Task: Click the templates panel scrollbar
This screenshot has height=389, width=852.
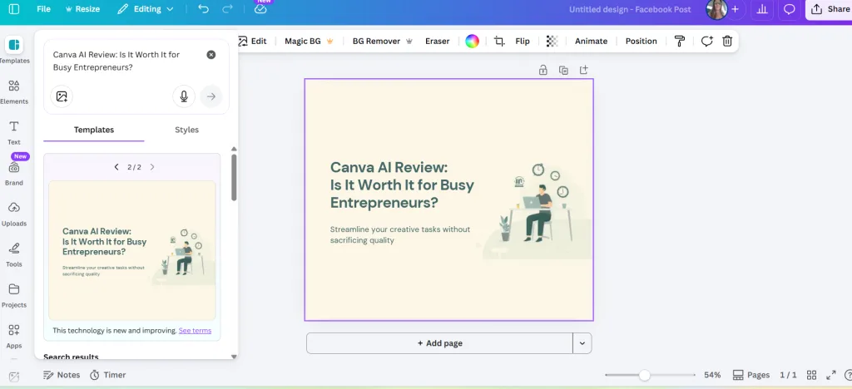Action: 234,177
